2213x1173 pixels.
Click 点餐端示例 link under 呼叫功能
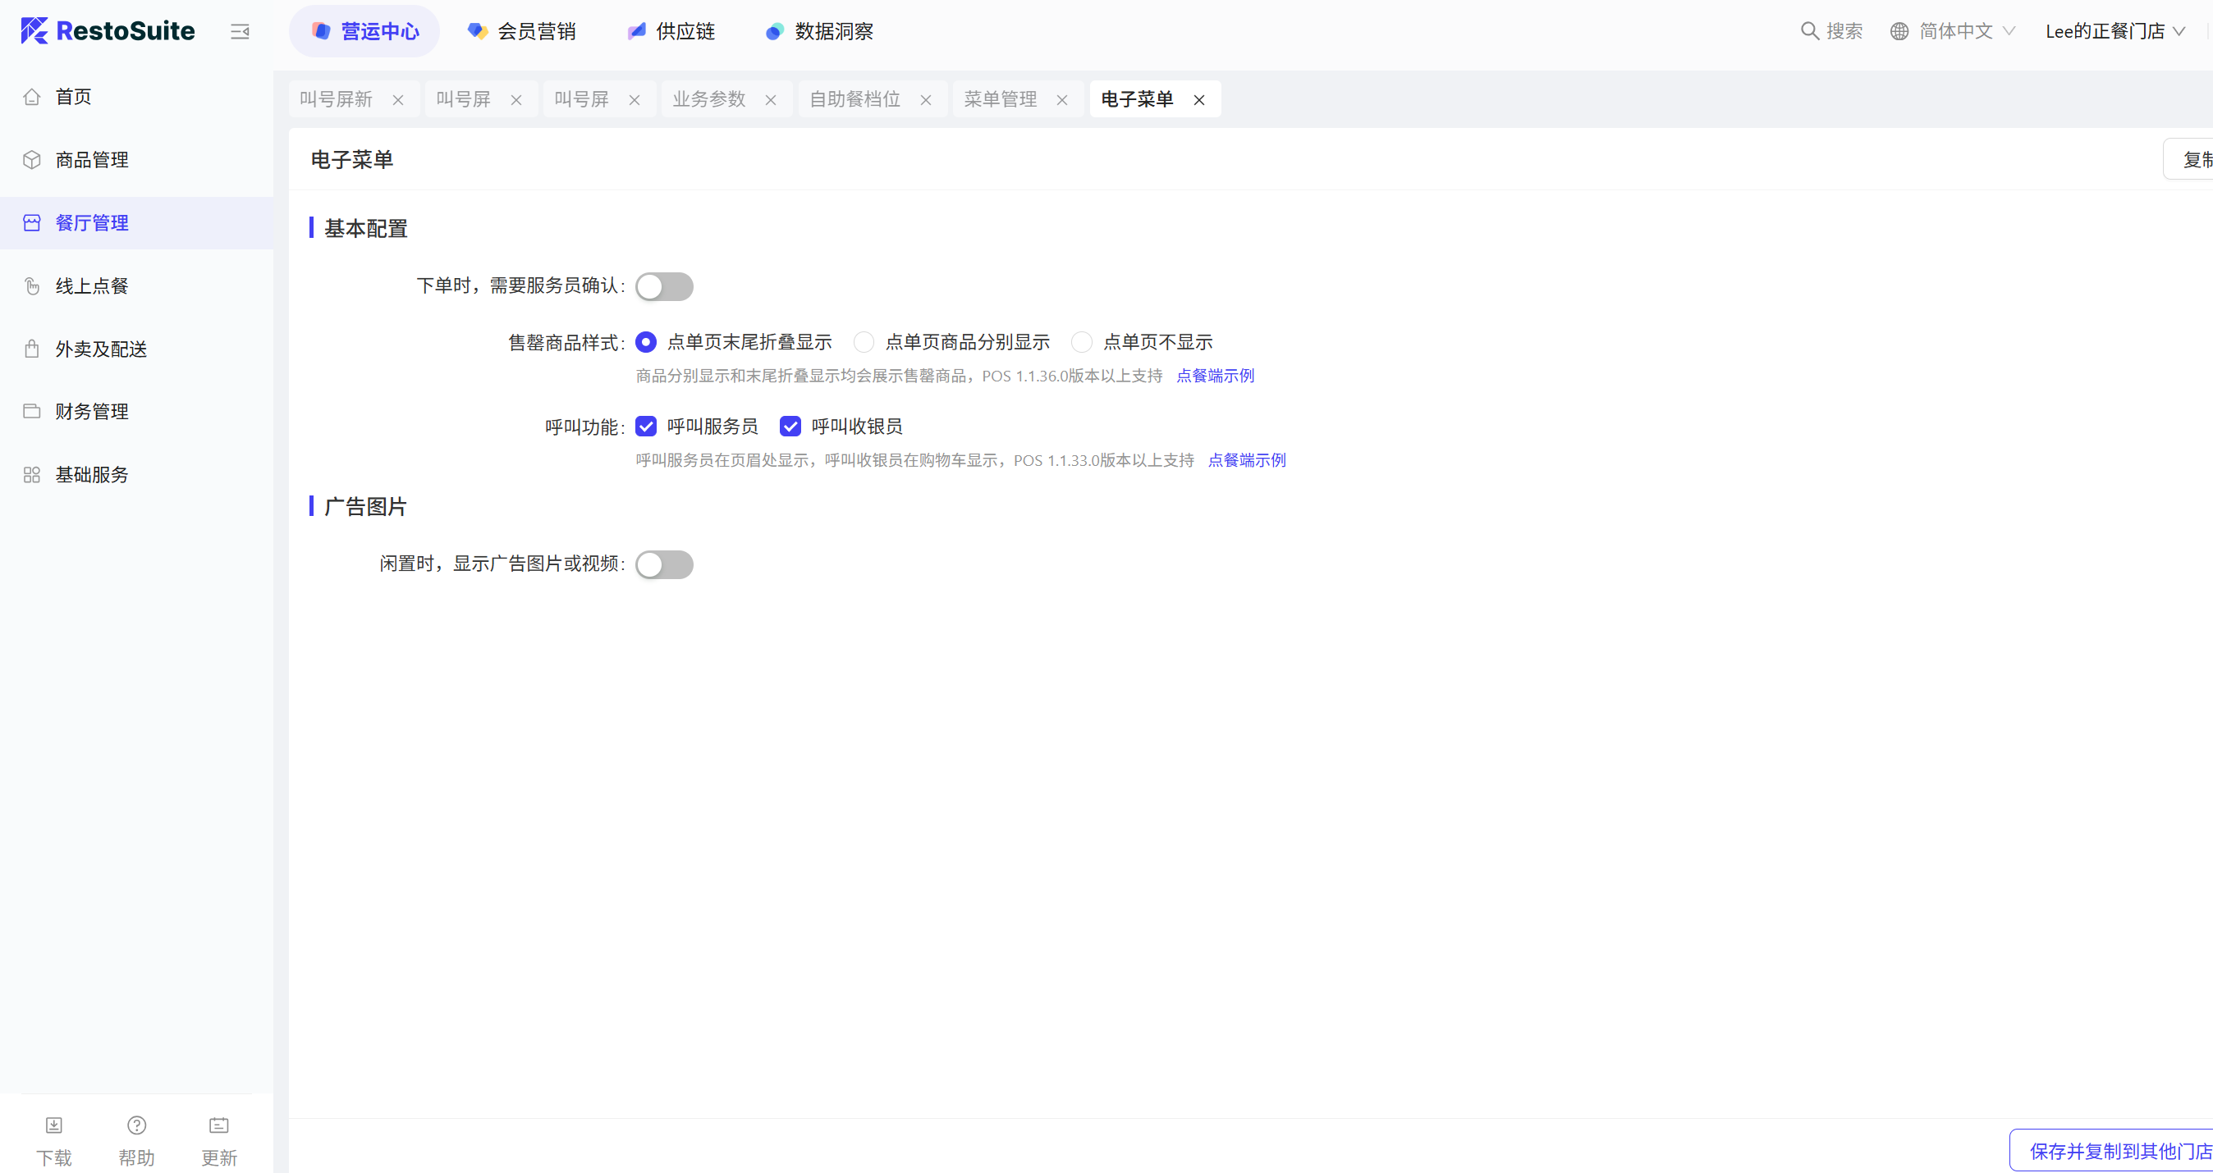click(x=1247, y=460)
